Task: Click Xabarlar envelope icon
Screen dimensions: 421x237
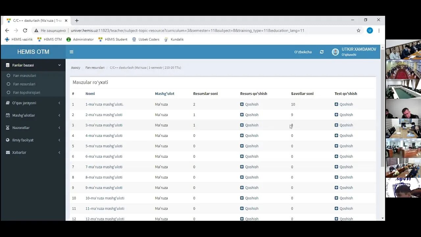Action: [8, 152]
